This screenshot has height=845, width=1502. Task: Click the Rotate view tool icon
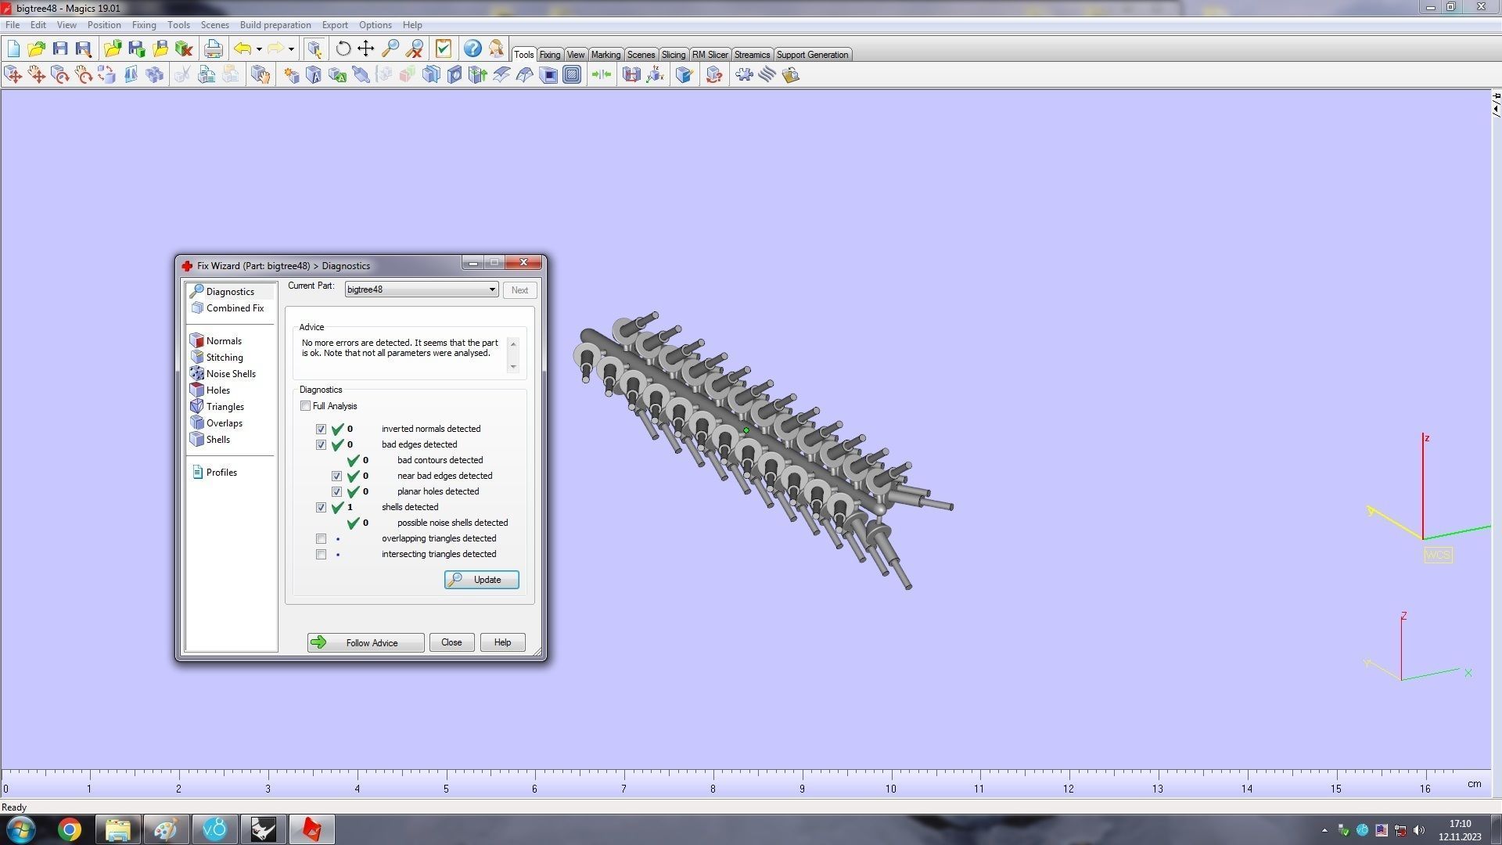(x=343, y=49)
